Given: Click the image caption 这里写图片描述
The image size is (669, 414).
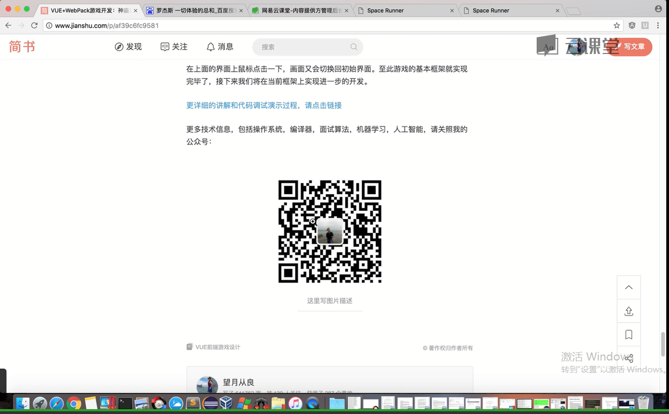Looking at the screenshot, I should pos(330,301).
